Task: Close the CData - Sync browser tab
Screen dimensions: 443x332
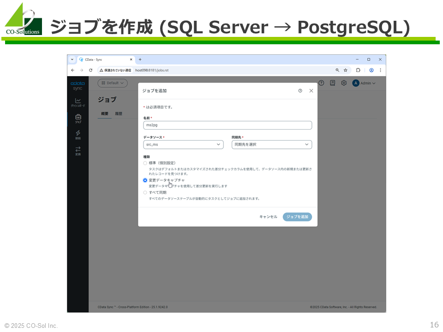Action: pos(131,59)
